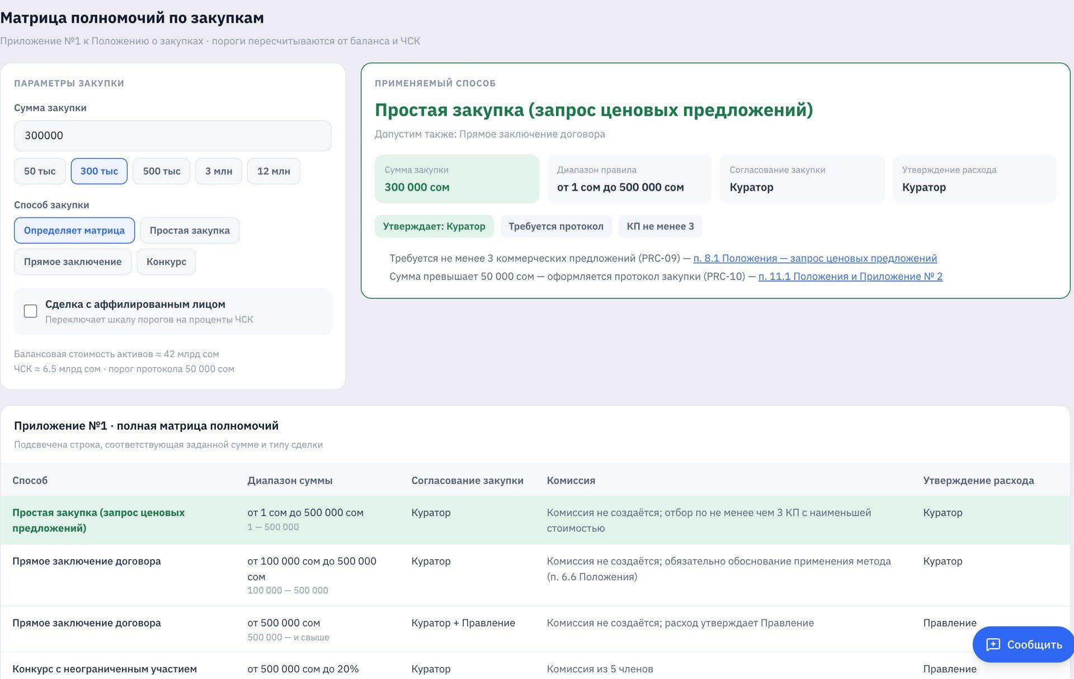Screen dimensions: 1074x679
Task: Click the Утверждает: Куратор badge
Action: [434, 226]
